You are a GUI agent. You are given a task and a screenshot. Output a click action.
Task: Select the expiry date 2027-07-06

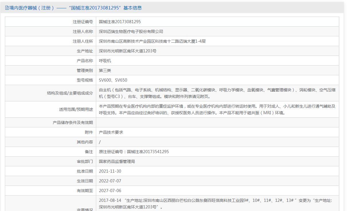pyautogui.click(x=110, y=191)
